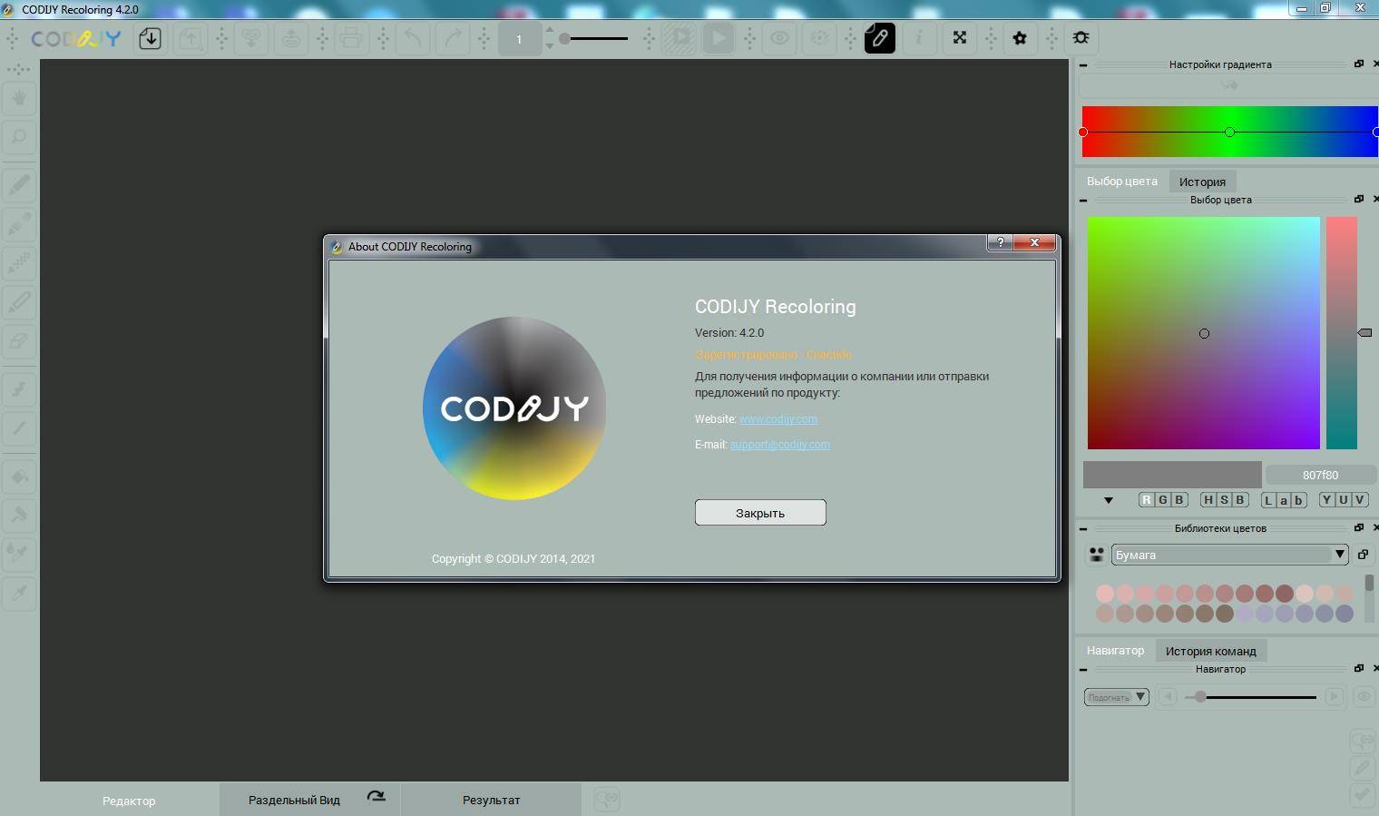
Task: Click the full-screen expand arrows icon
Action: [960, 38]
